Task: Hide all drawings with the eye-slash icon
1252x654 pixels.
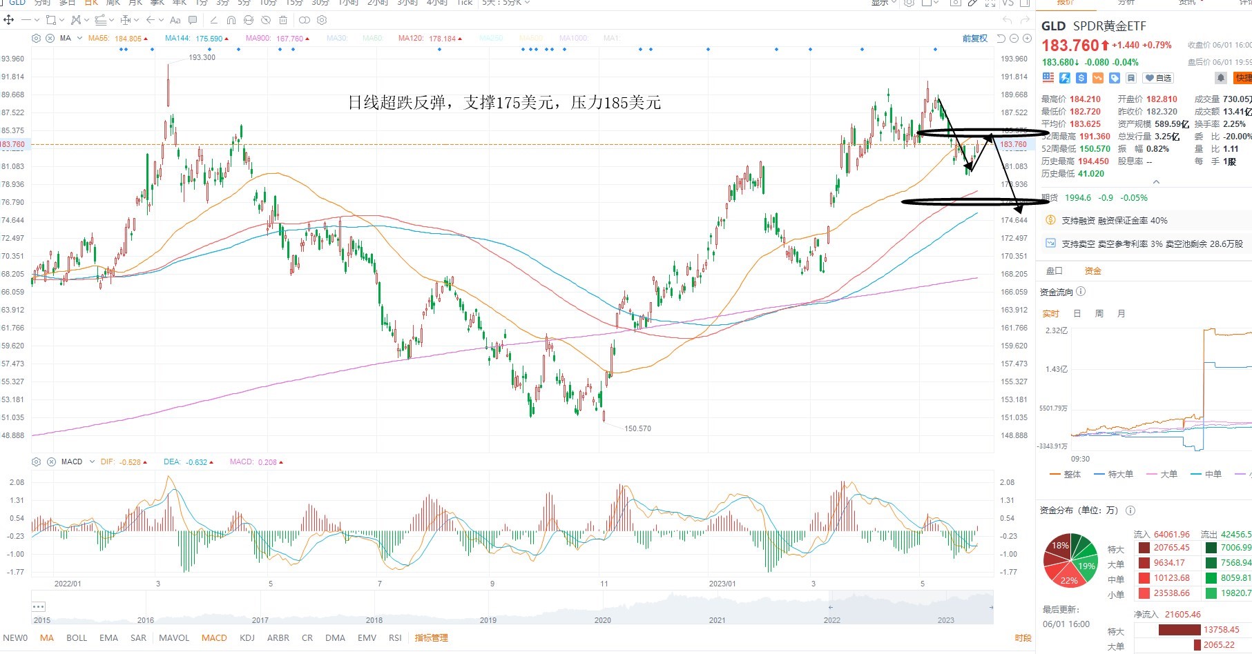Action: pos(266,20)
